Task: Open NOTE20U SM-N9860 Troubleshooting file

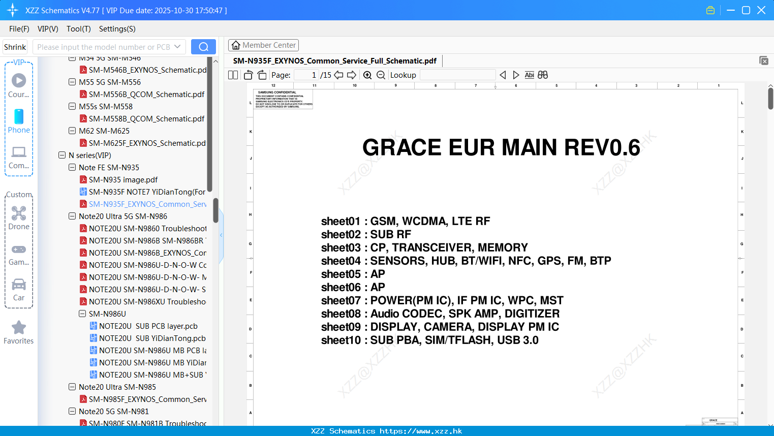Action: (x=143, y=228)
